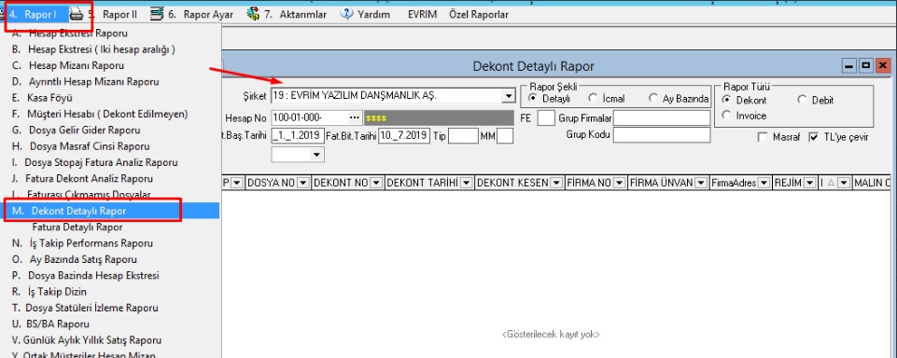Click the FE input box
Viewport: 897px width, 358px height.
coord(546,118)
